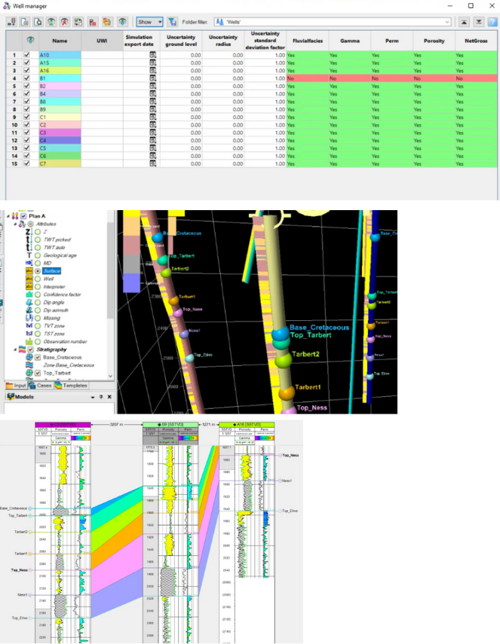Viewport: 500px width, 644px height.
Task: Open the Models panel dropdown arrow
Action: pyautogui.click(x=93, y=397)
